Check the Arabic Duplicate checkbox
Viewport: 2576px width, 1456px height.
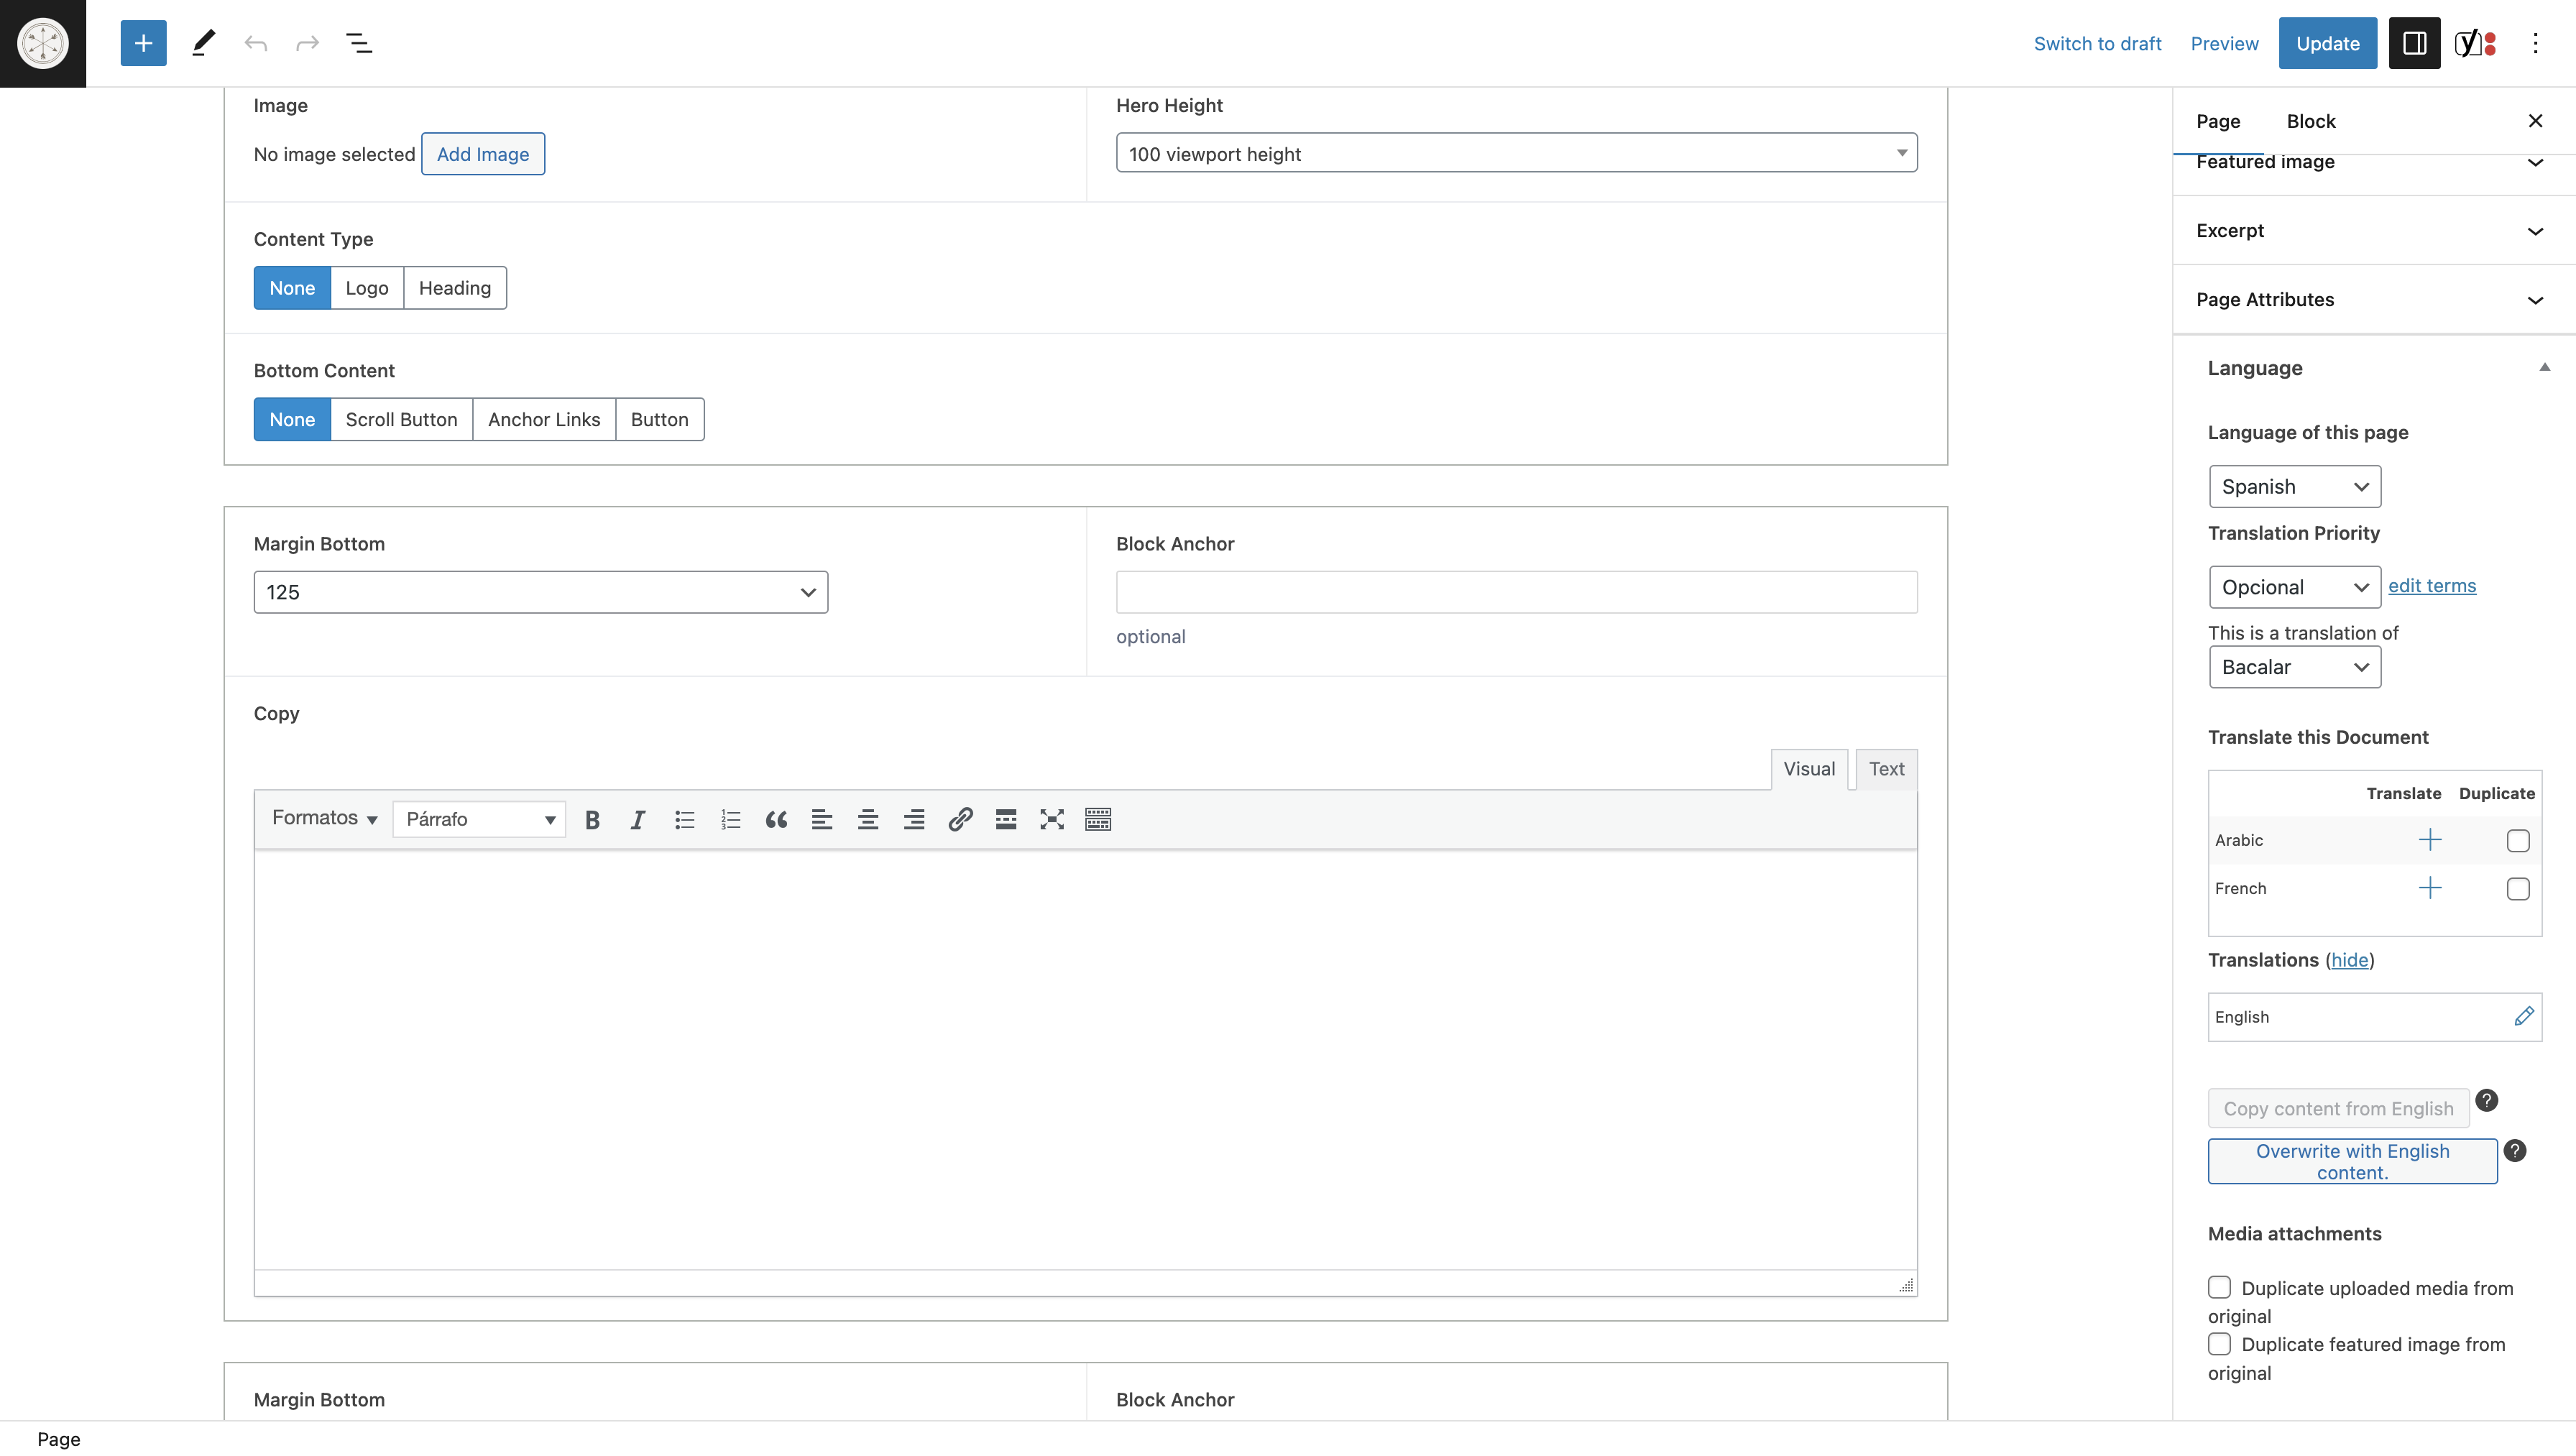2518,841
